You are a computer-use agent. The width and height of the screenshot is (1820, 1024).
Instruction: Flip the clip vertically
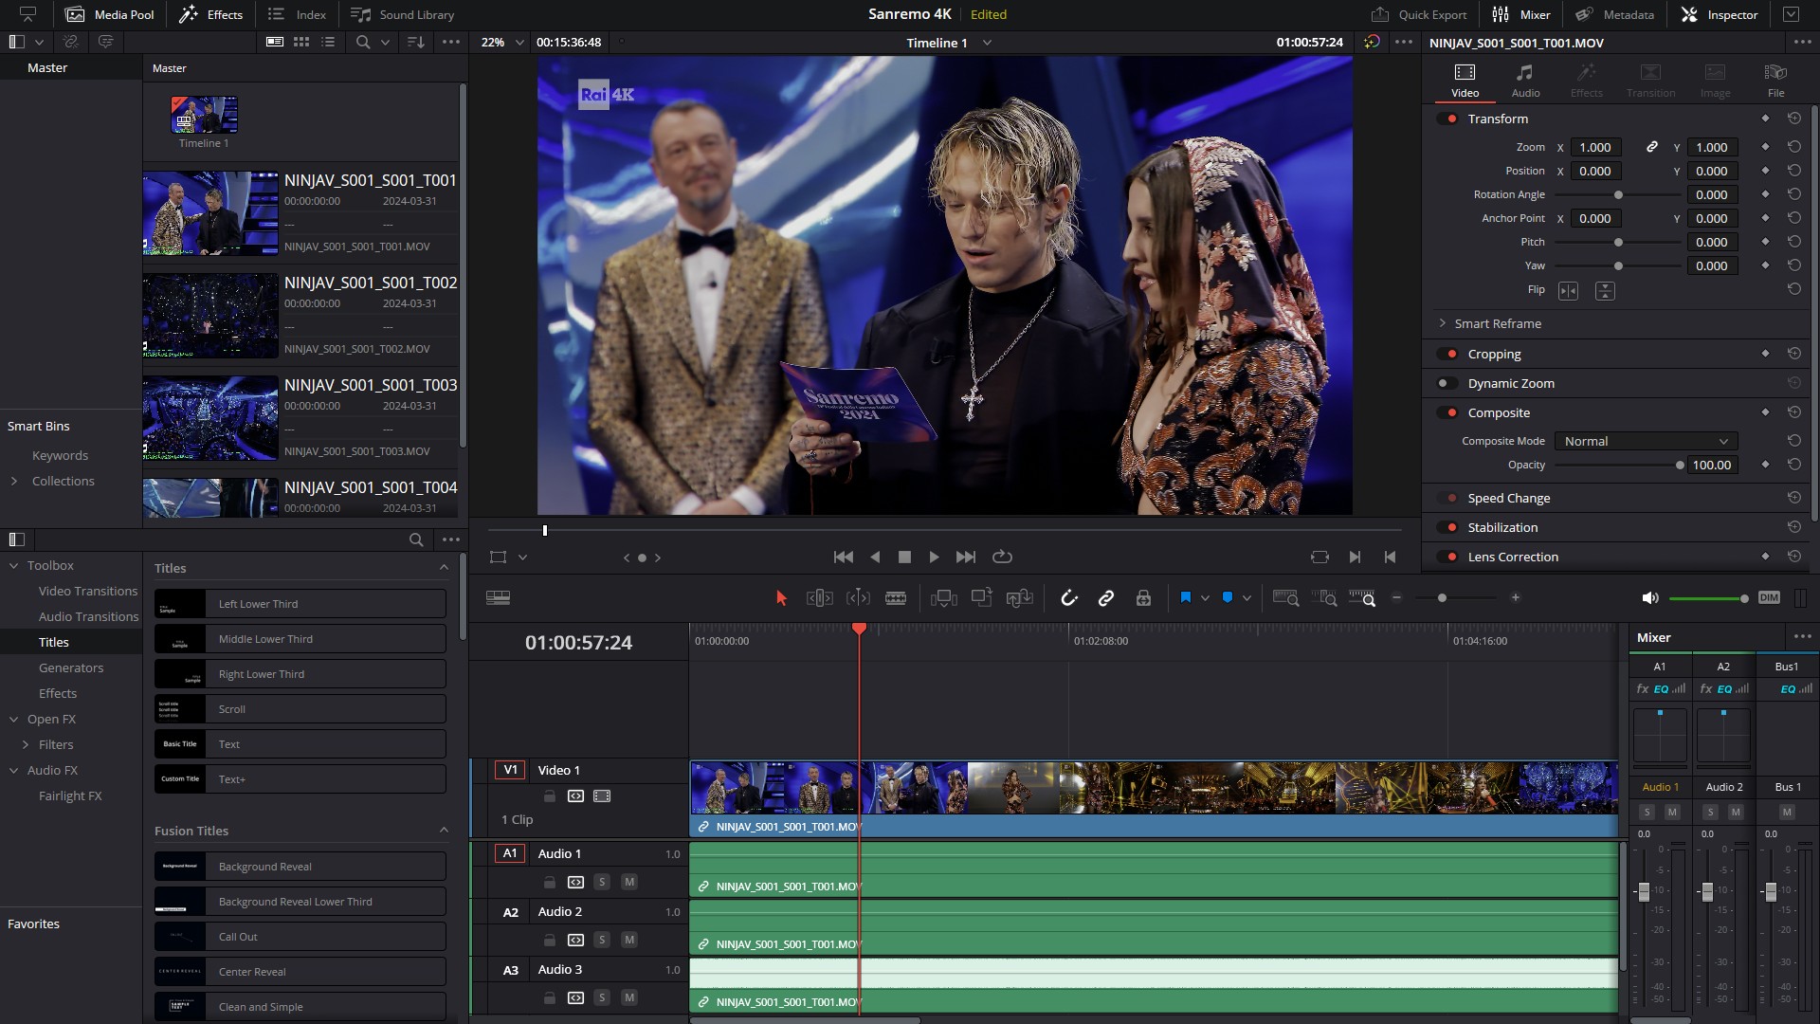click(x=1605, y=291)
